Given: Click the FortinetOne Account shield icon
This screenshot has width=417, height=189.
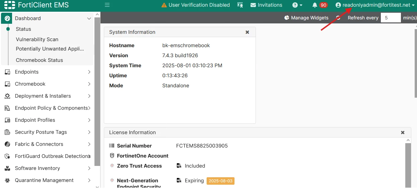Looking at the screenshot, I should 112,156.
